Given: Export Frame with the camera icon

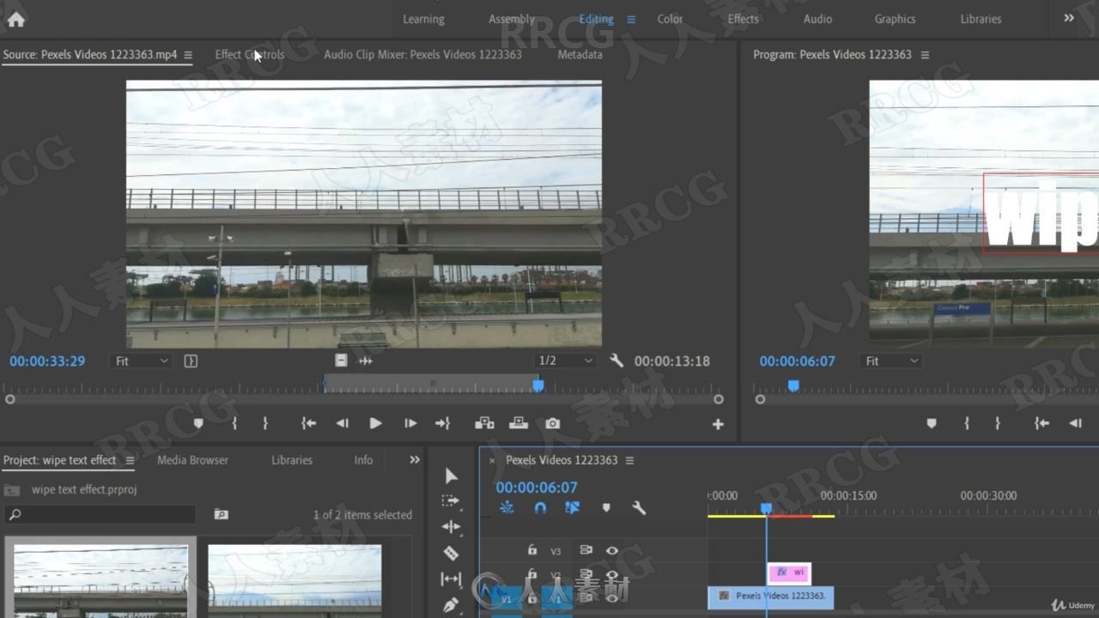Looking at the screenshot, I should pyautogui.click(x=552, y=423).
